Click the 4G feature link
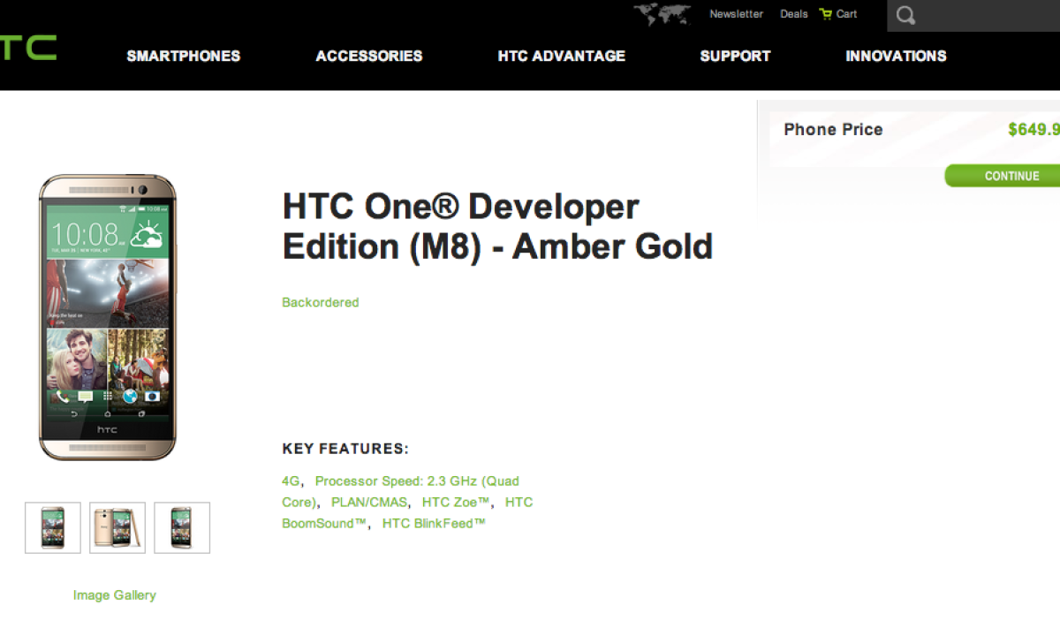This screenshot has height=636, width=1060. [x=291, y=481]
